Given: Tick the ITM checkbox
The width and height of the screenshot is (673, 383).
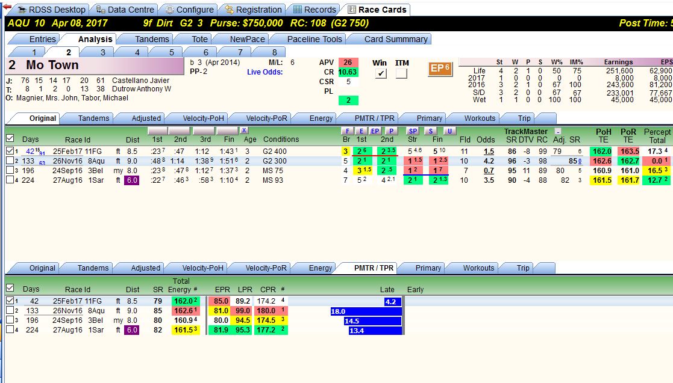Looking at the screenshot, I should pyautogui.click(x=401, y=73).
